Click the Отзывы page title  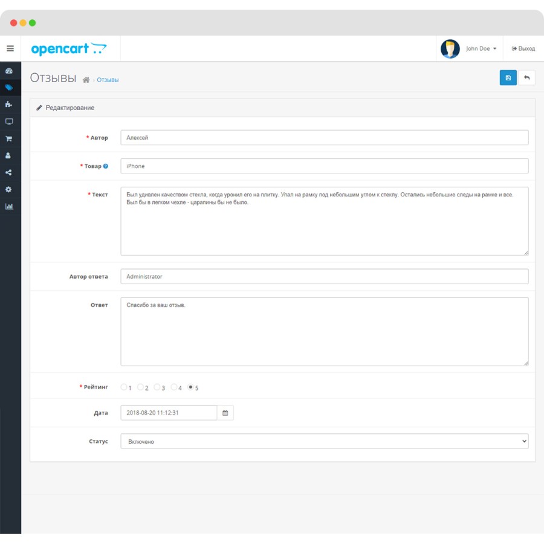[53, 78]
